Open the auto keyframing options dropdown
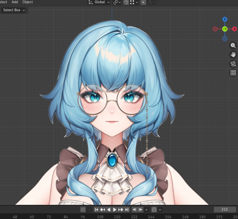238x219 pixels. pos(89,210)
